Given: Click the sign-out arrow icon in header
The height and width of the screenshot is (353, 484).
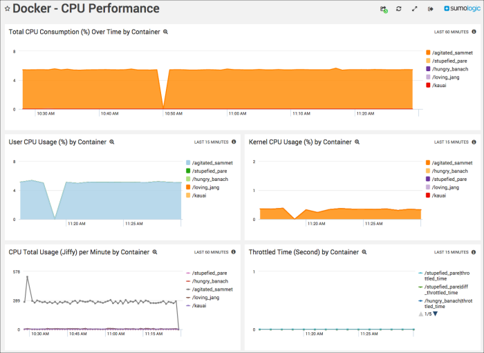Looking at the screenshot, I should (x=430, y=9).
